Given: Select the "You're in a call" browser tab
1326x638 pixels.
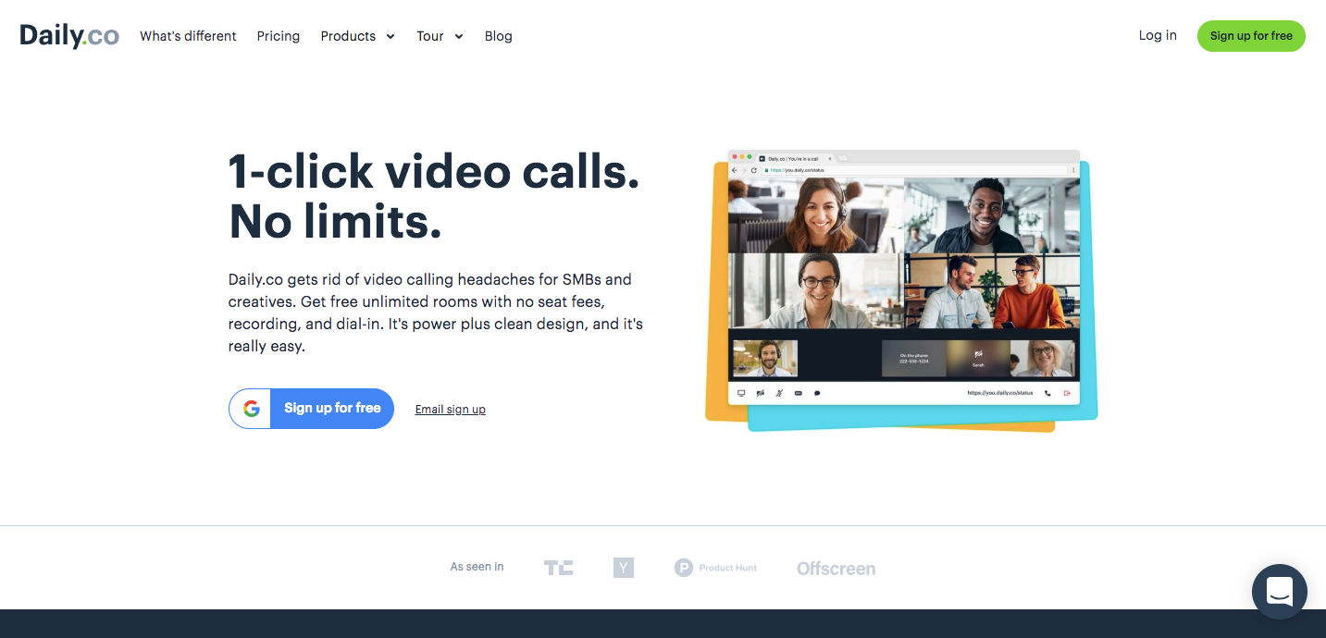Looking at the screenshot, I should coord(795,158).
